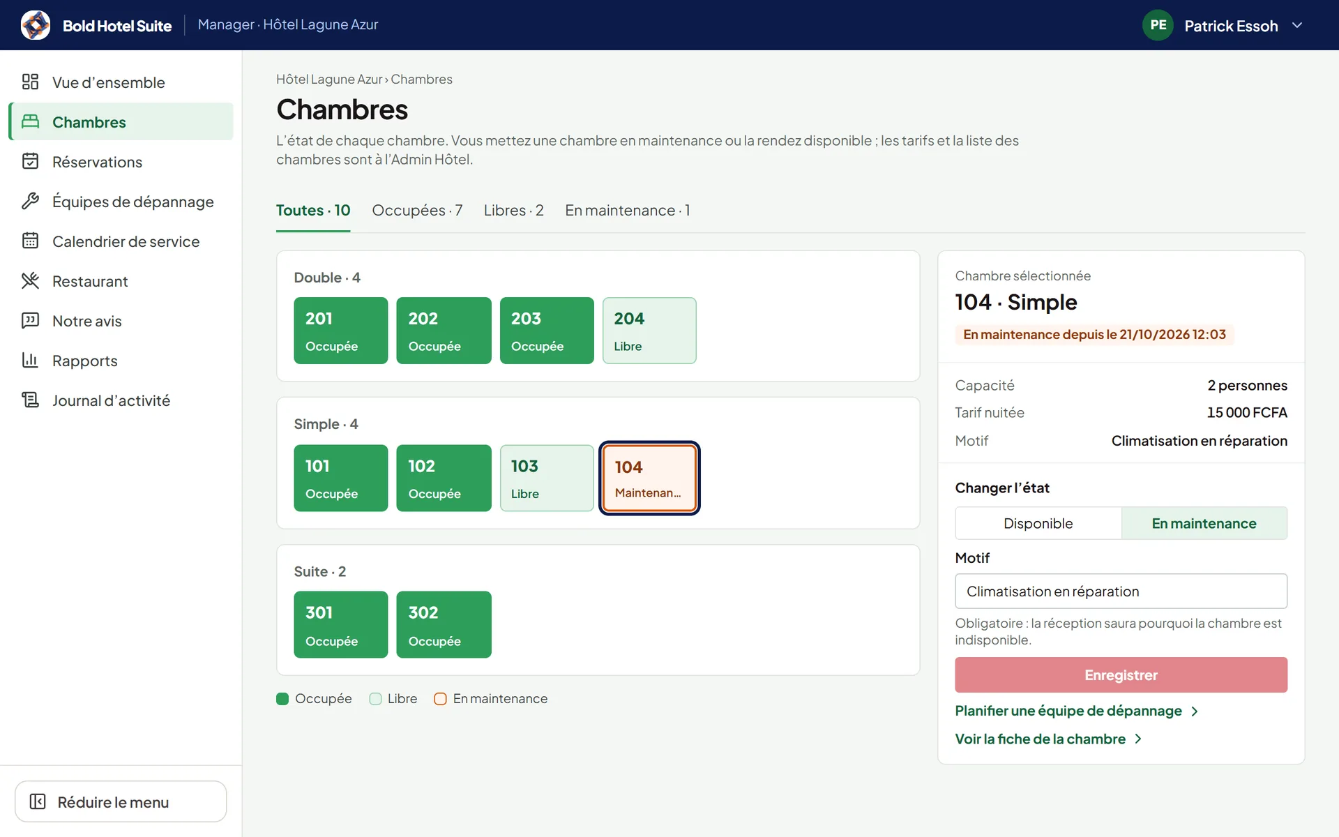Viewport: 1339px width, 837px height.
Task: Set room state to En maintenance
Action: click(x=1204, y=523)
